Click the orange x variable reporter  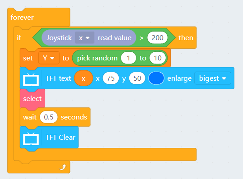[x=84, y=78]
